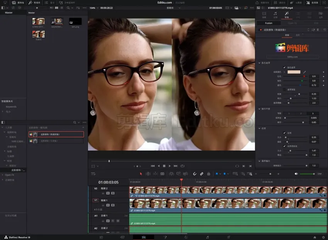Reset the skin retouch effect settings

325,30
